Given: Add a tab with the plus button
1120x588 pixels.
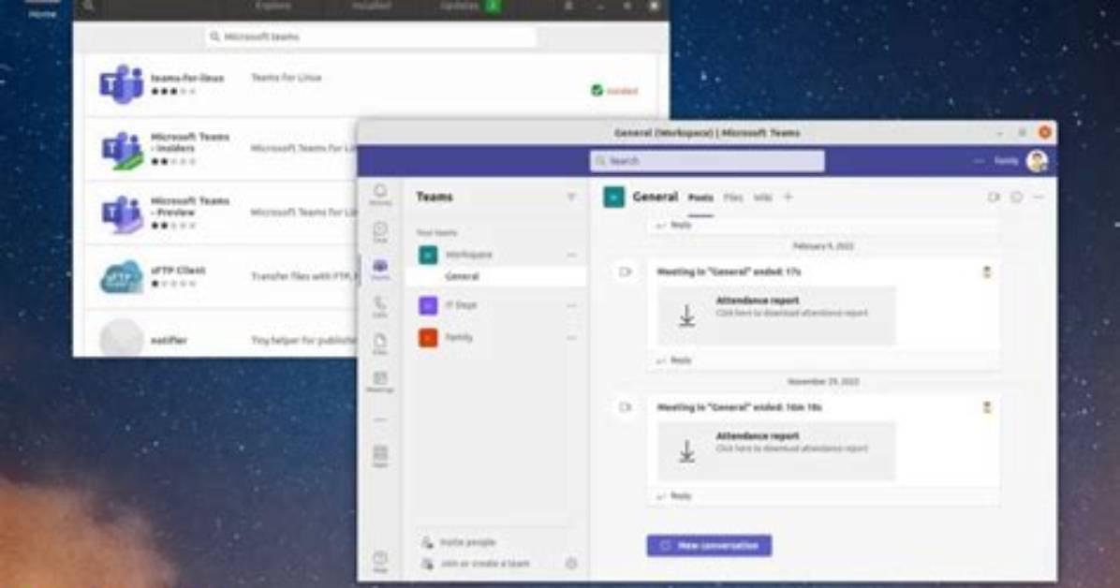Looking at the screenshot, I should click(x=788, y=198).
